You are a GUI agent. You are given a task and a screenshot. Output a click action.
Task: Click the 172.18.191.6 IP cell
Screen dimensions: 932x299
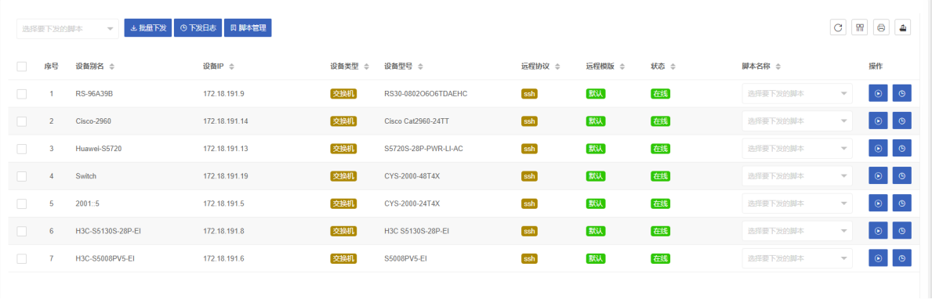tap(223, 258)
